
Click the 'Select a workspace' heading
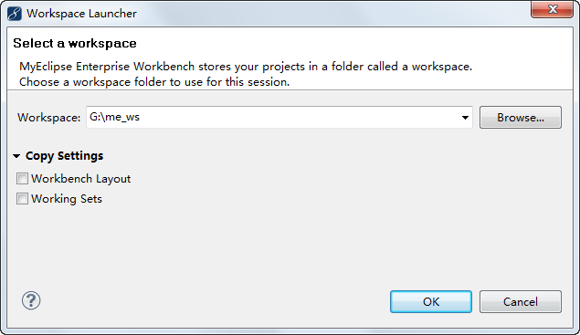[75, 43]
